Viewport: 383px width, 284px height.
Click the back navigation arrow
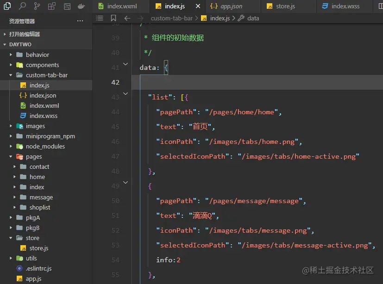[127, 18]
